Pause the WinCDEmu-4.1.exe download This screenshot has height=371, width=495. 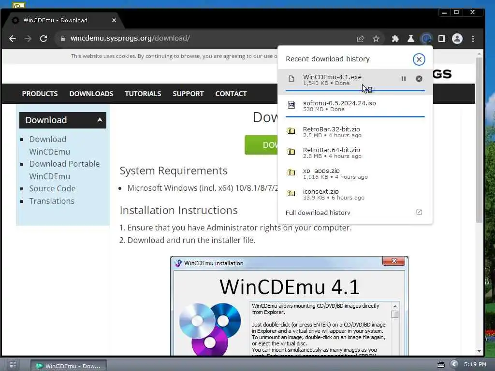click(x=404, y=79)
